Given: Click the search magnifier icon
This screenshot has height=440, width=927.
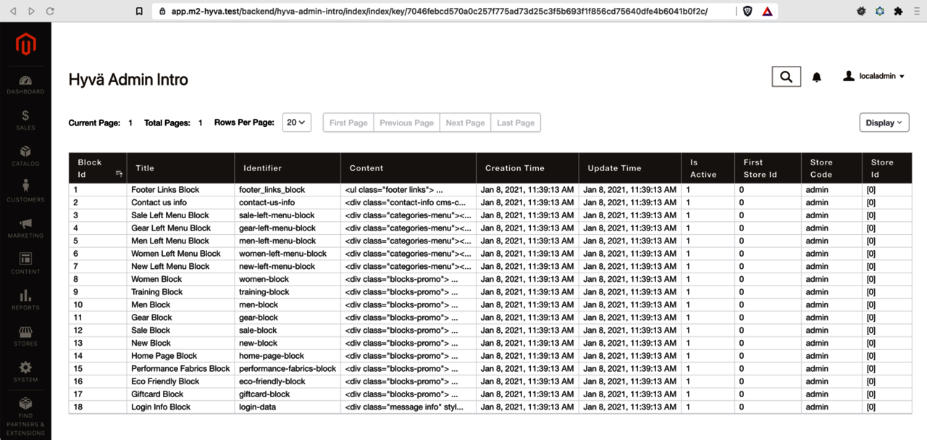Looking at the screenshot, I should coord(787,76).
